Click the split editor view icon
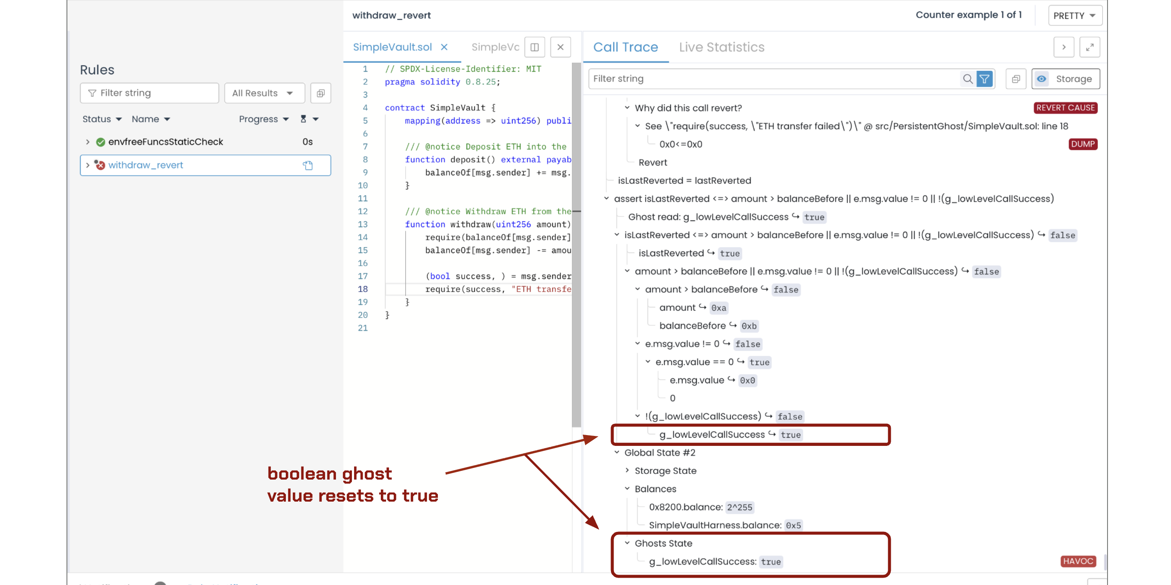 pos(535,47)
